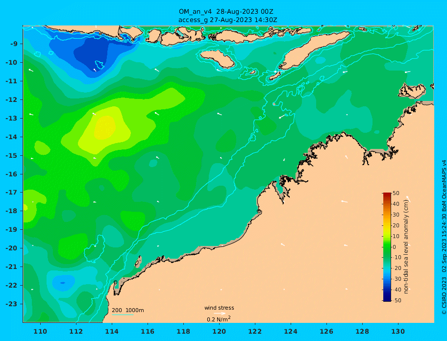447x341 pixels.
Task: Click color bar label 0
Action: click(394, 247)
